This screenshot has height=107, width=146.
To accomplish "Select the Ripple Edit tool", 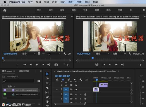I will coord(47,83).
